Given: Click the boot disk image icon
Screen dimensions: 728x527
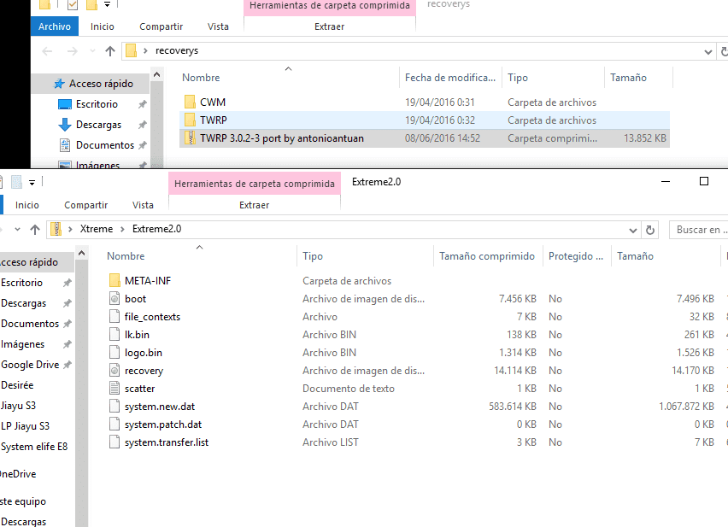Looking at the screenshot, I should click(x=114, y=299).
